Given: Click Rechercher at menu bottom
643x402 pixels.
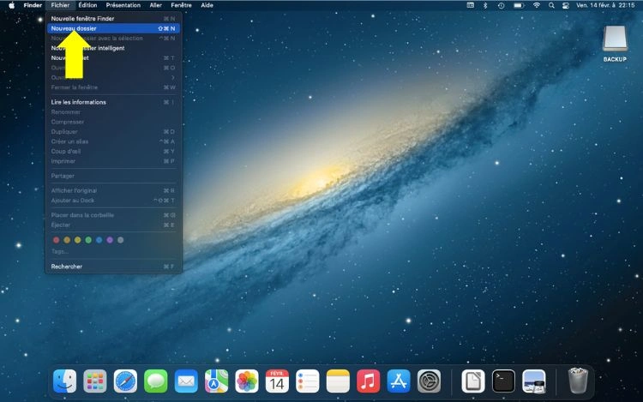Looking at the screenshot, I should click(67, 267).
